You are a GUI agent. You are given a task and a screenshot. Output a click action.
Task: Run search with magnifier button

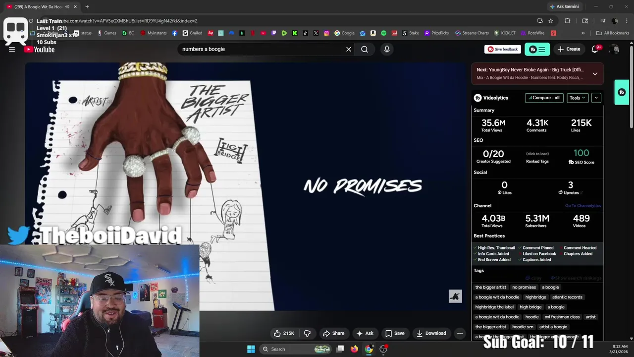pyautogui.click(x=365, y=49)
